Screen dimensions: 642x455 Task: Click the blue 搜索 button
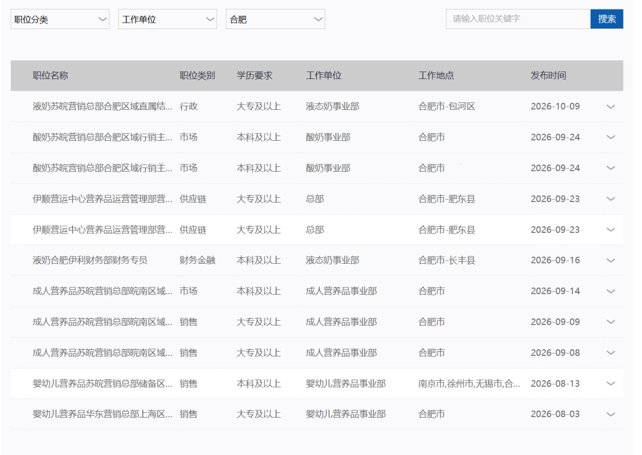coord(607,19)
